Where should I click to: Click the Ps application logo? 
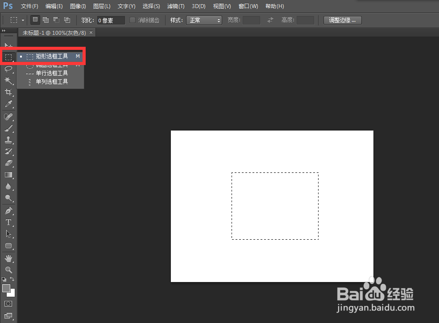(x=8, y=6)
